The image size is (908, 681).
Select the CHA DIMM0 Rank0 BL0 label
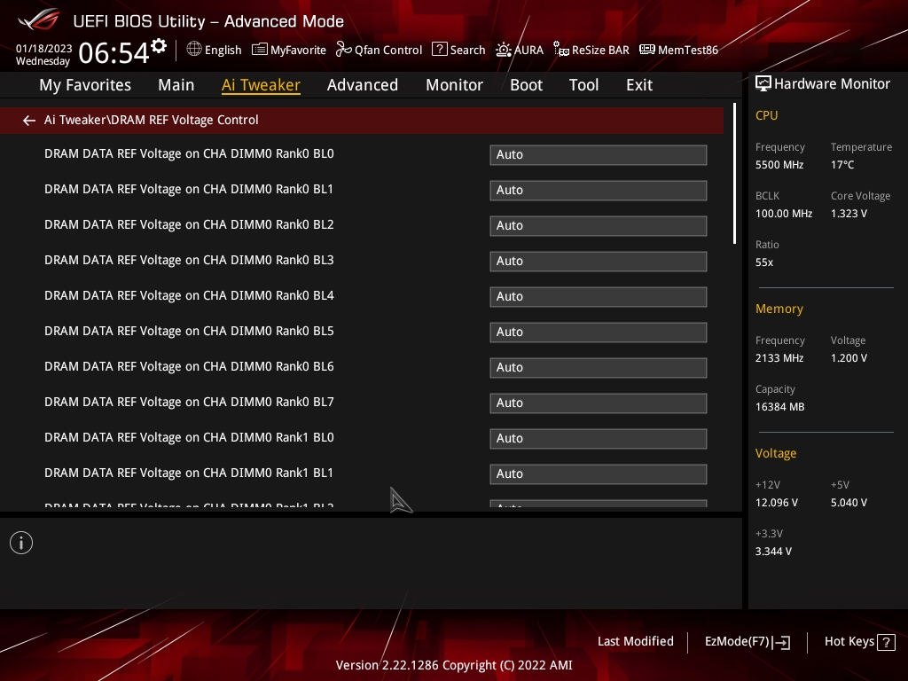click(x=189, y=154)
